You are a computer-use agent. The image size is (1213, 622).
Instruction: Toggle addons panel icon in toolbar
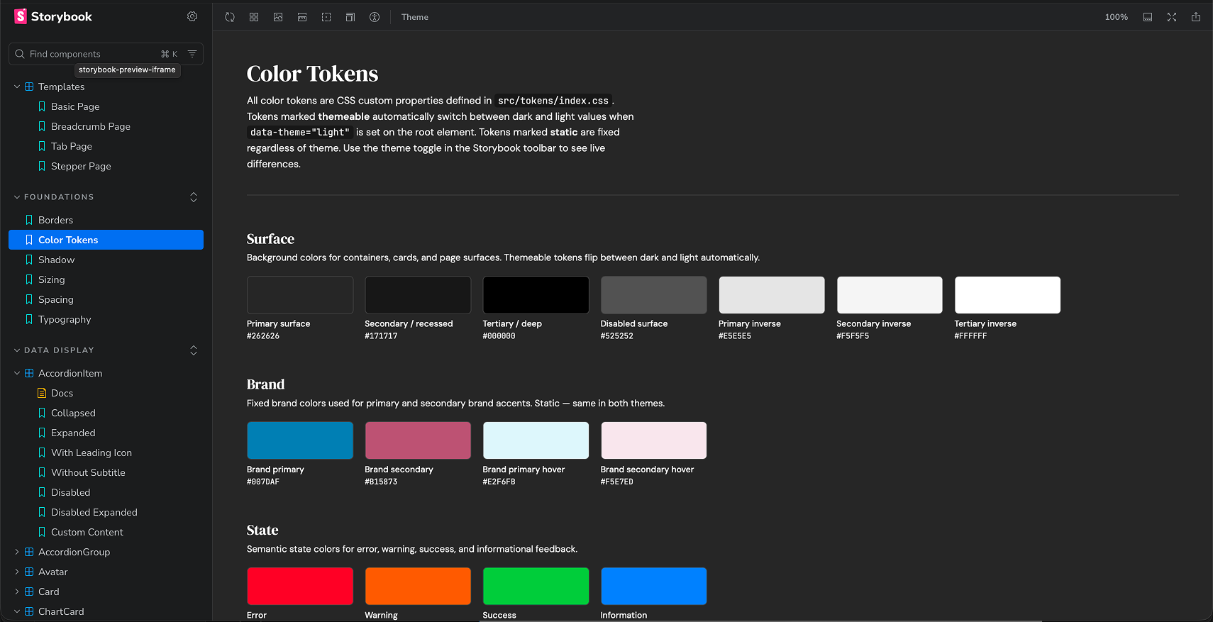[1148, 17]
